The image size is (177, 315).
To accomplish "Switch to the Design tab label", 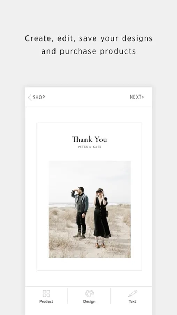I will click(89, 301).
